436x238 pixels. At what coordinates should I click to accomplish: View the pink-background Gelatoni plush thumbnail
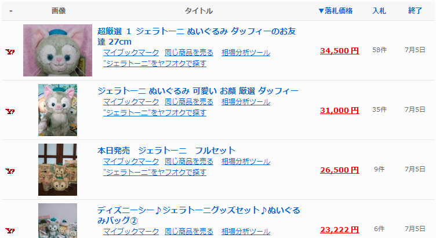tap(57, 50)
